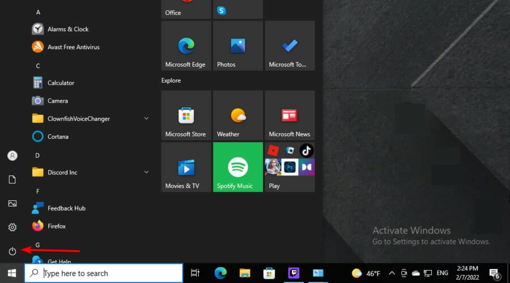Click ENG language indicator
This screenshot has height=283, width=510.
click(443, 273)
